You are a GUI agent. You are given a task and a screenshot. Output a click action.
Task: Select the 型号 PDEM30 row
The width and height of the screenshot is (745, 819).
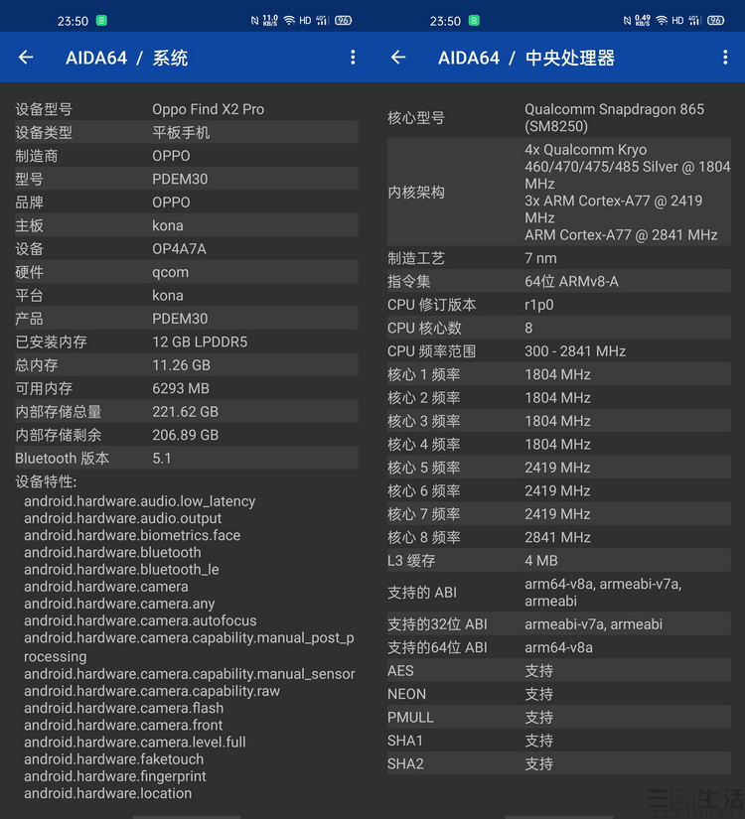186,179
